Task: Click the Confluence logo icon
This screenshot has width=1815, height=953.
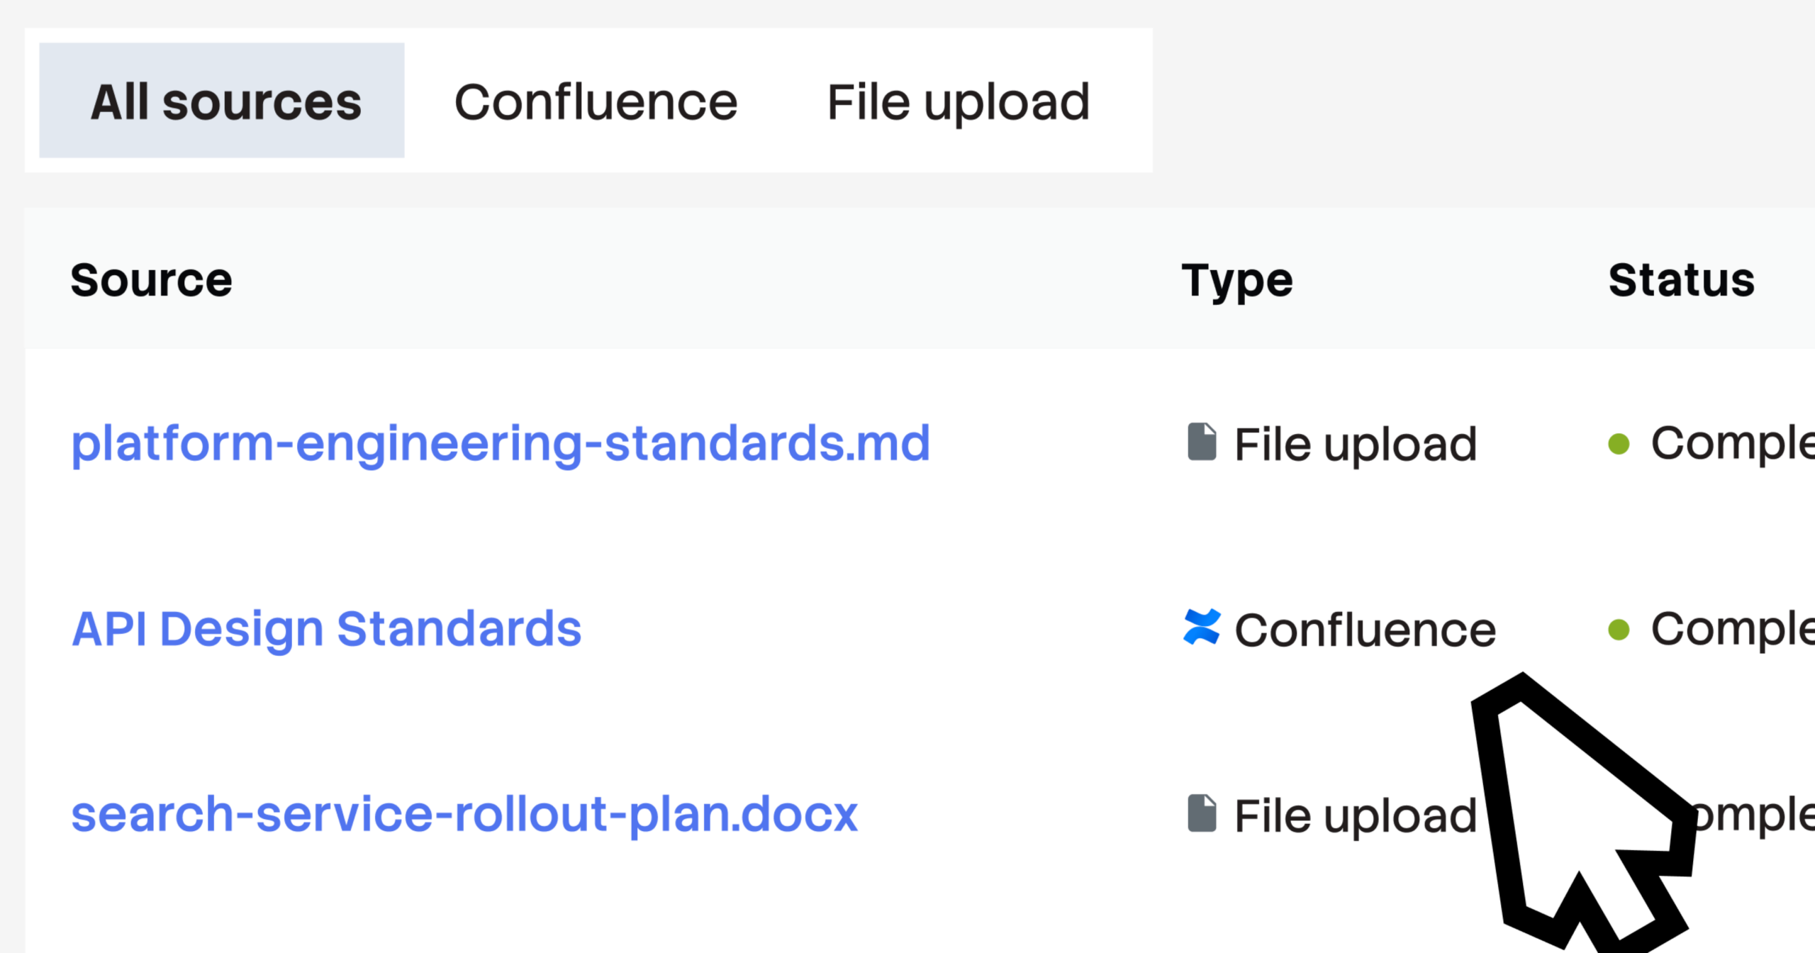Action: coord(1202,628)
